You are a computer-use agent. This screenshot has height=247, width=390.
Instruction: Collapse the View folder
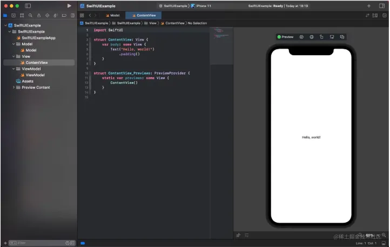(14, 57)
